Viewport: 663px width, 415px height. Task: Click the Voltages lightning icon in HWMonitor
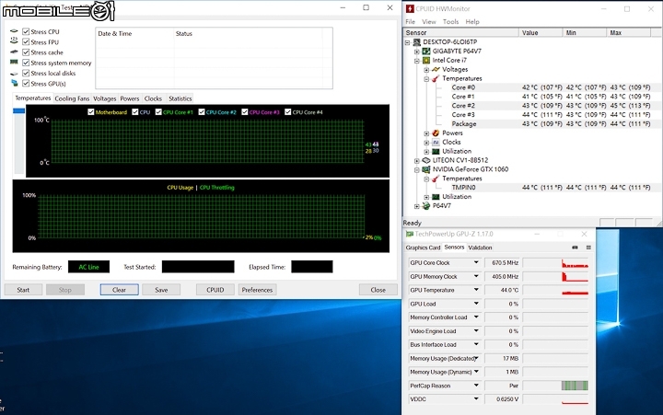point(436,69)
